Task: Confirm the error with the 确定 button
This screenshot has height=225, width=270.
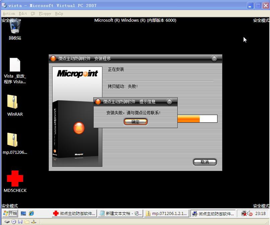Action: (136, 122)
